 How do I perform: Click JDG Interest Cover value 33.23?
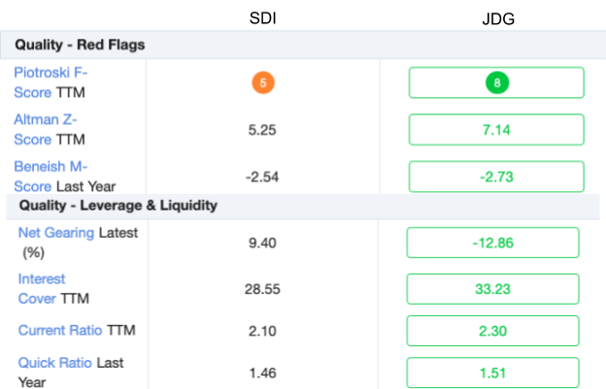tap(492, 289)
